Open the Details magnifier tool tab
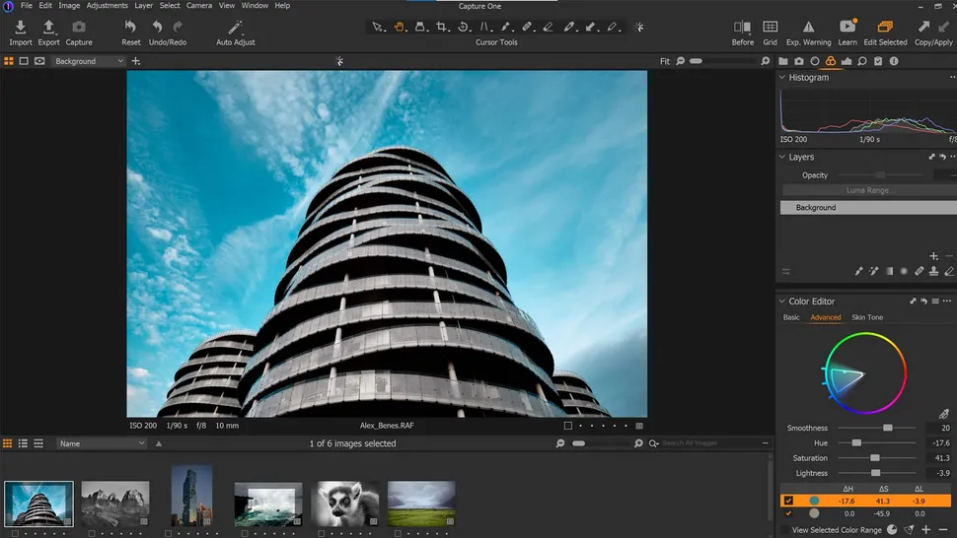The image size is (957, 538). (x=861, y=61)
